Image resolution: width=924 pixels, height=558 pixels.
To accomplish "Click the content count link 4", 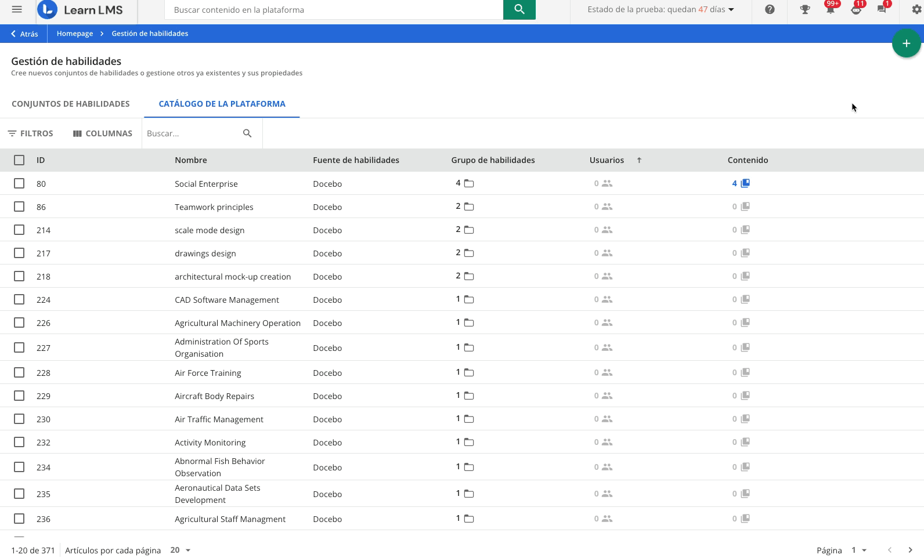I will pos(734,183).
